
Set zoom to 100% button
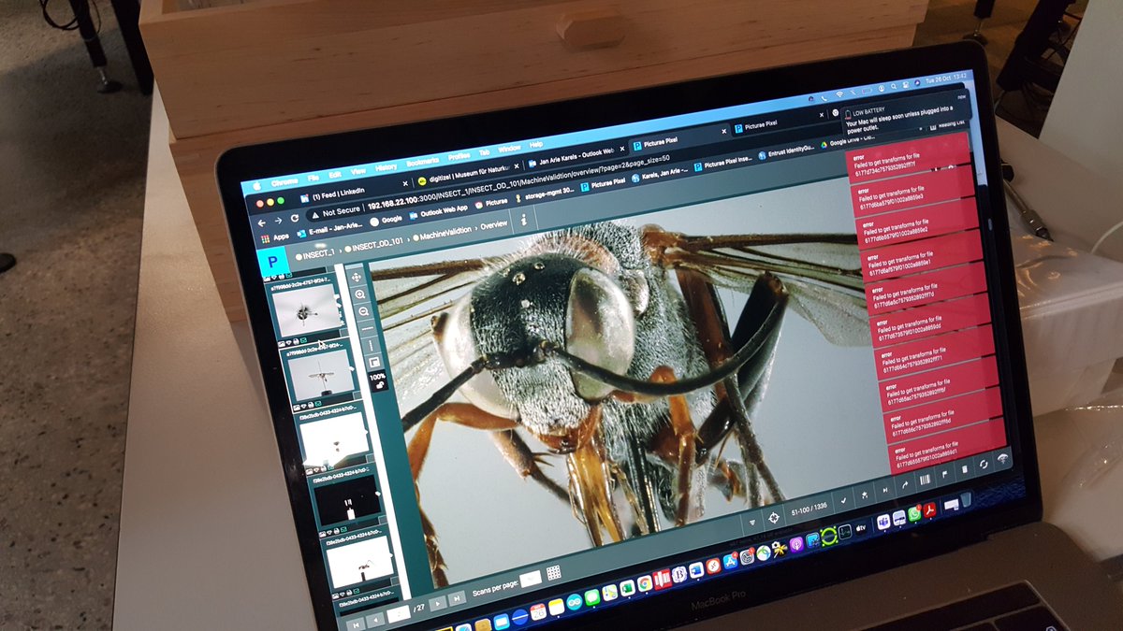pos(377,376)
